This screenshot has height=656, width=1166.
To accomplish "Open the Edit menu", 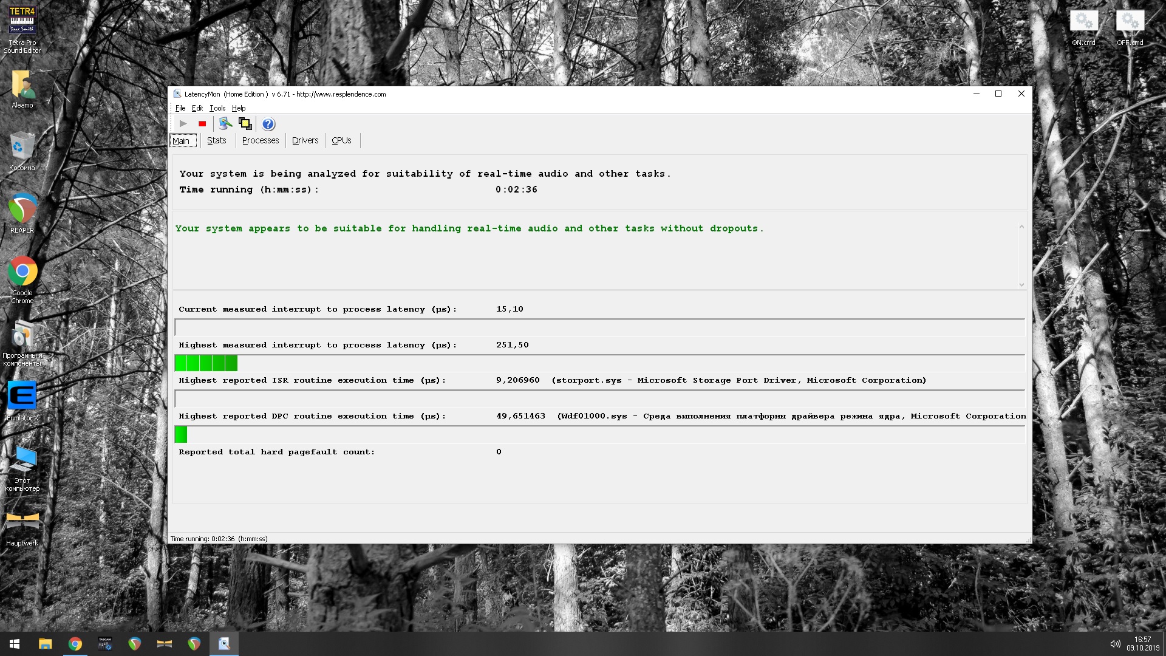I will point(197,108).
